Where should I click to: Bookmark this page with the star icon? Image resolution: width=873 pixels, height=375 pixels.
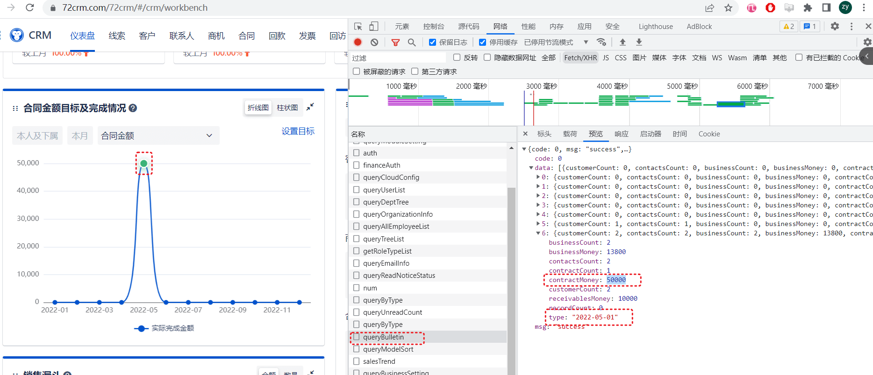click(728, 7)
